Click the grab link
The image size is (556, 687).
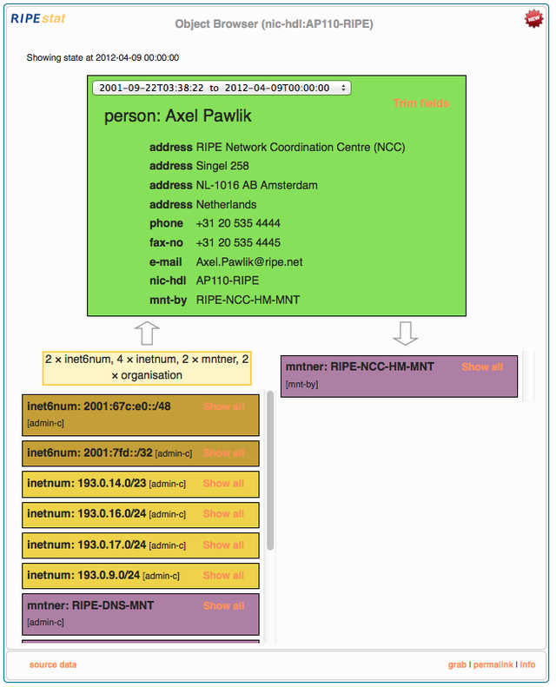tap(457, 664)
